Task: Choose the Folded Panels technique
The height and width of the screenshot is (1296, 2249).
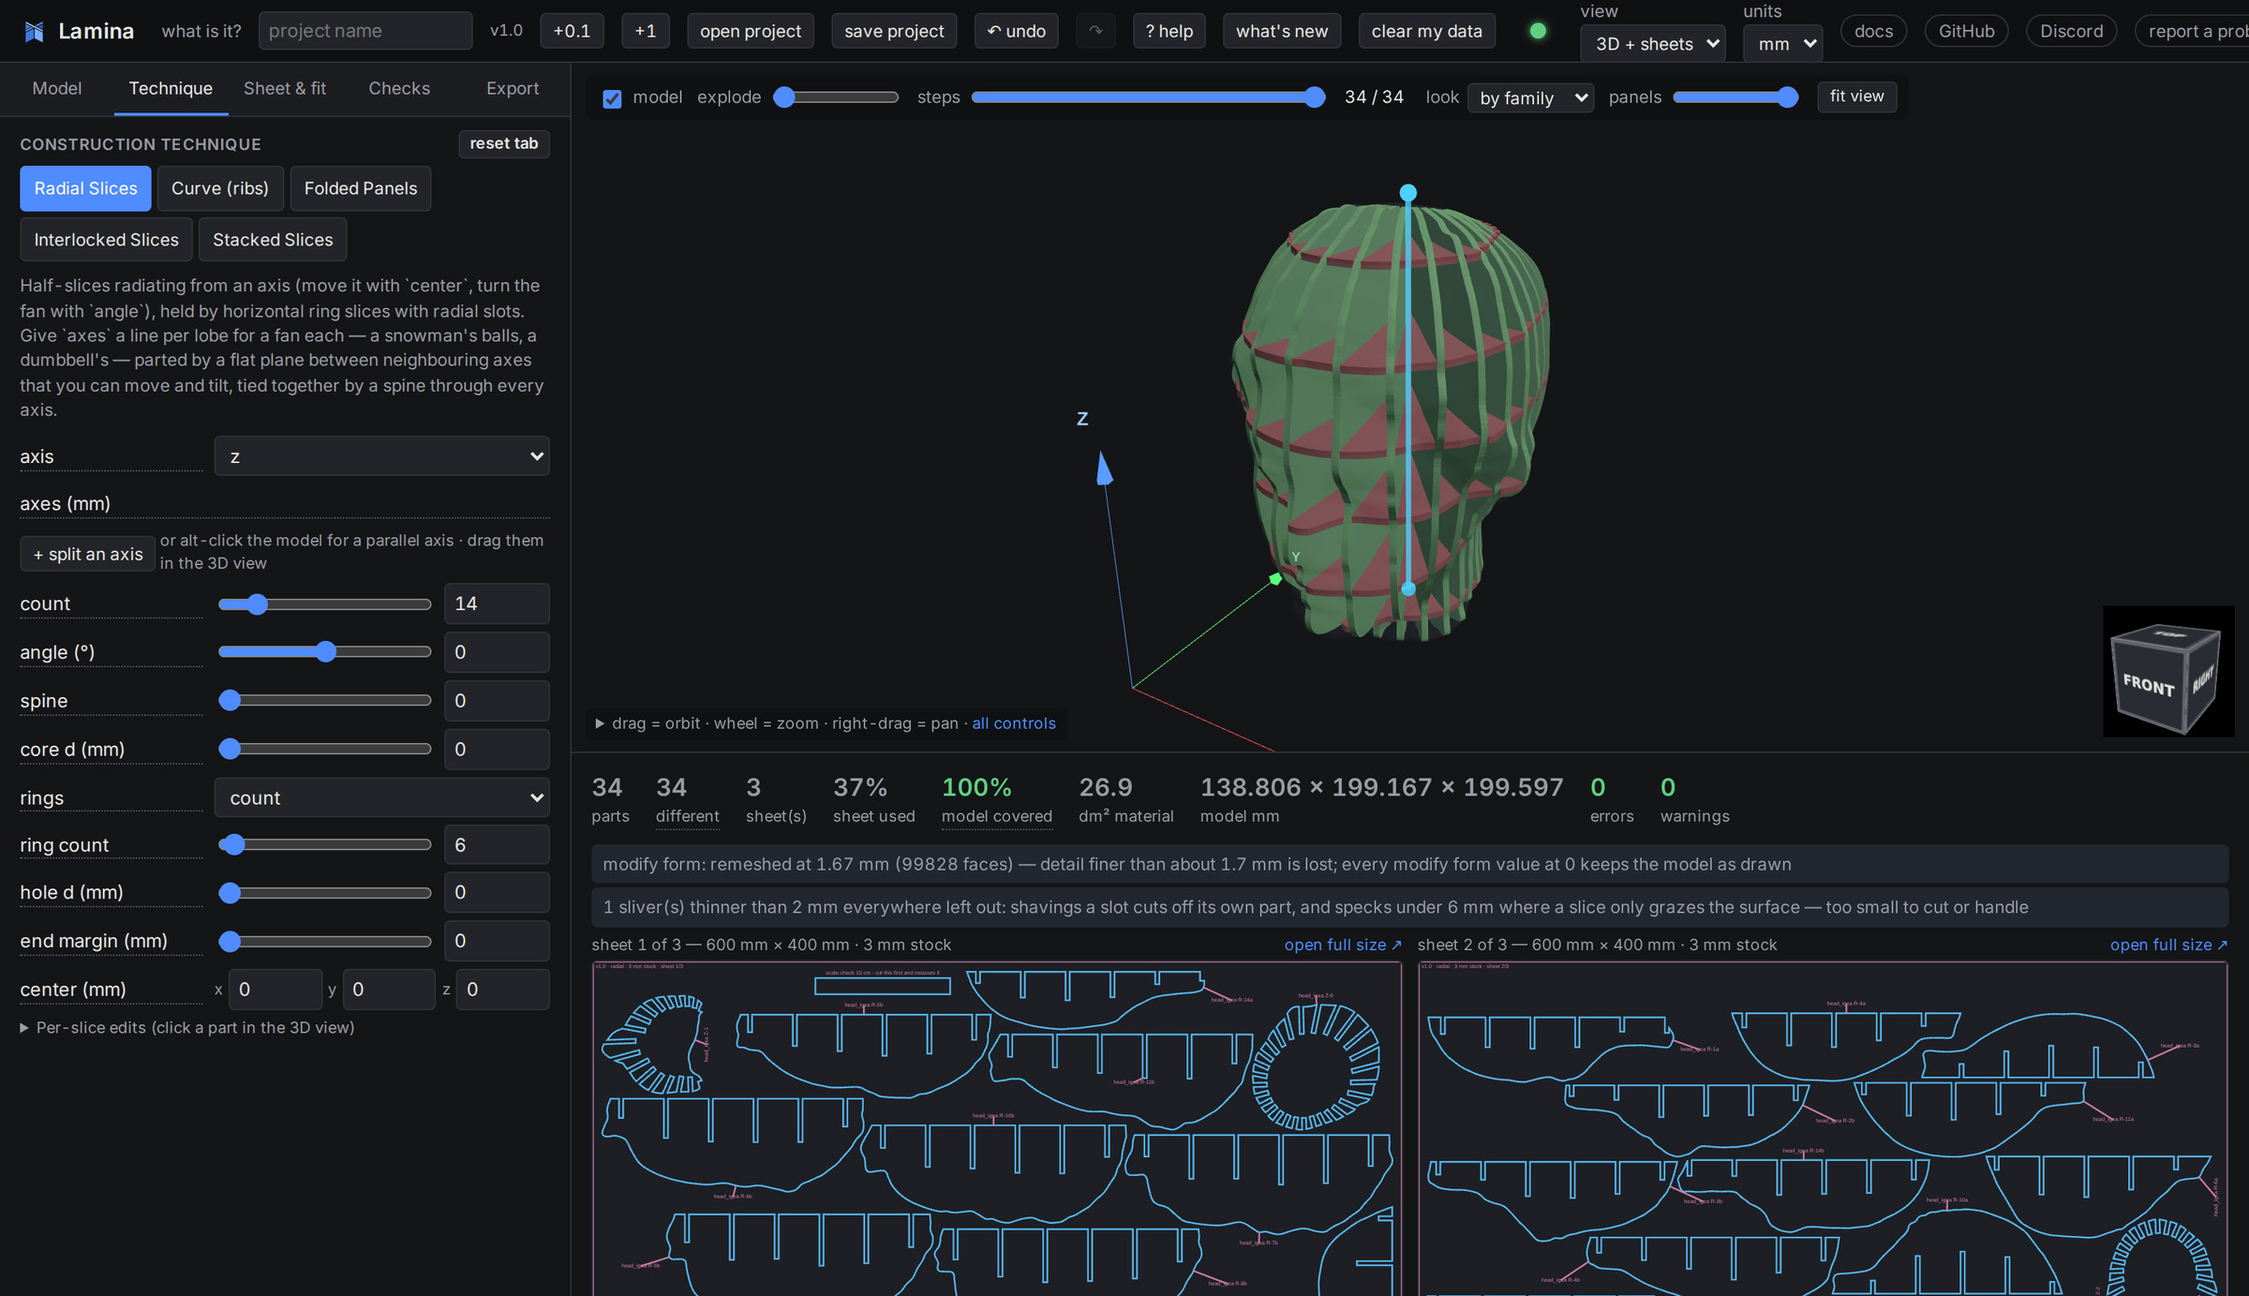Action: (361, 188)
